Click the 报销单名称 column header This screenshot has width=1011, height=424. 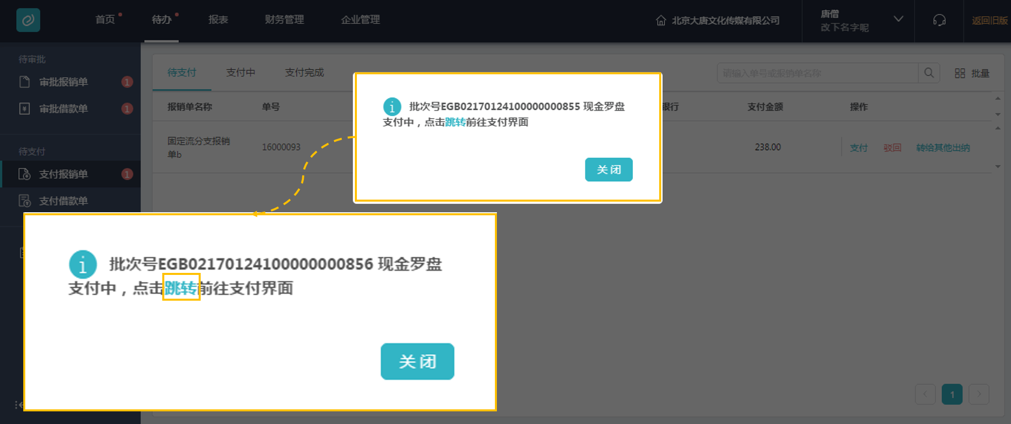(190, 107)
